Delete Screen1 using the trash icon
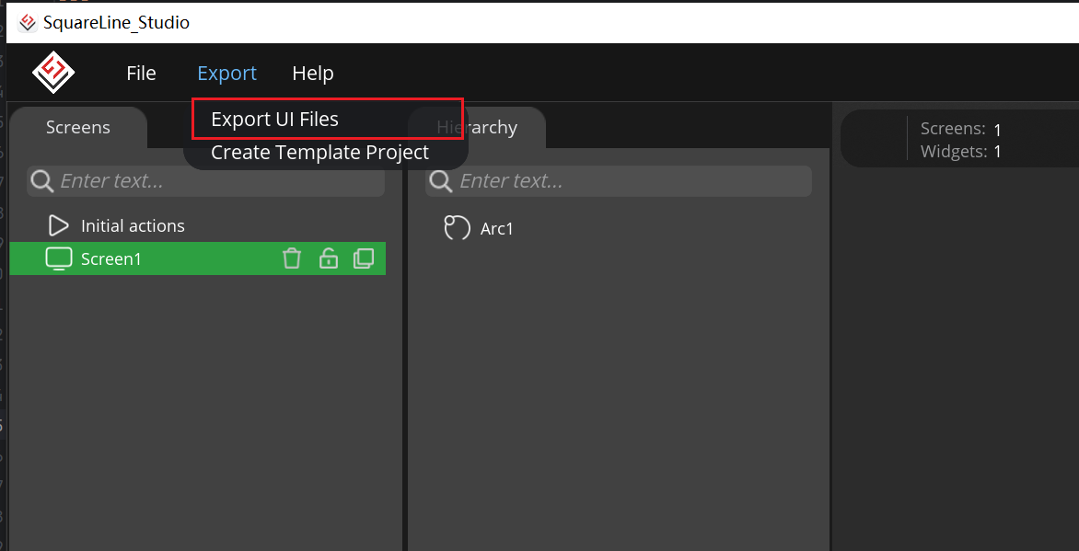1079x551 pixels. coord(292,259)
